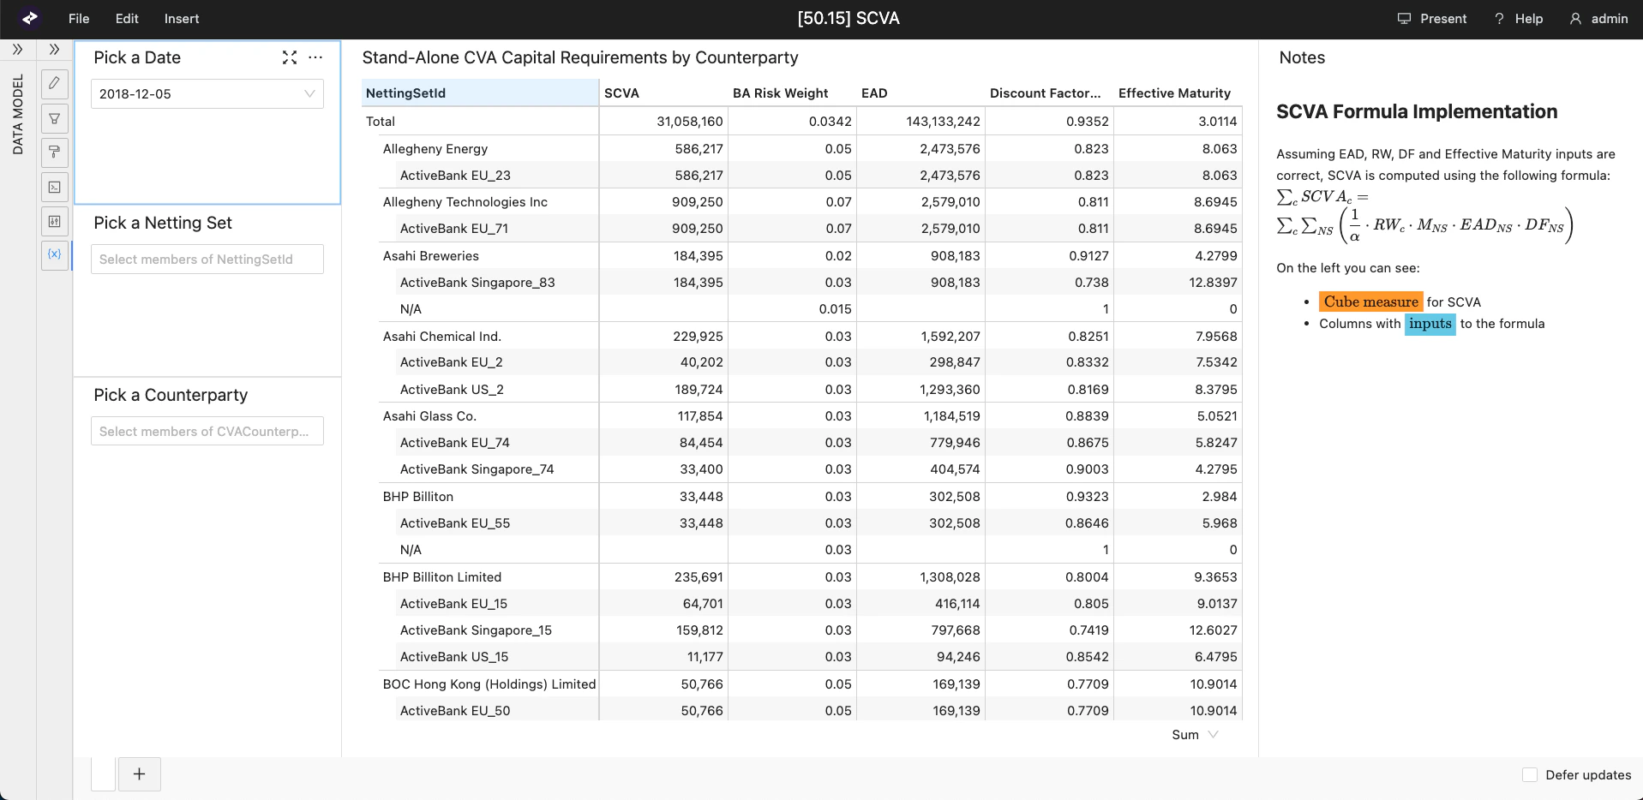Select the ActiveBank EU_2 row
1643x800 pixels.
pos(452,362)
